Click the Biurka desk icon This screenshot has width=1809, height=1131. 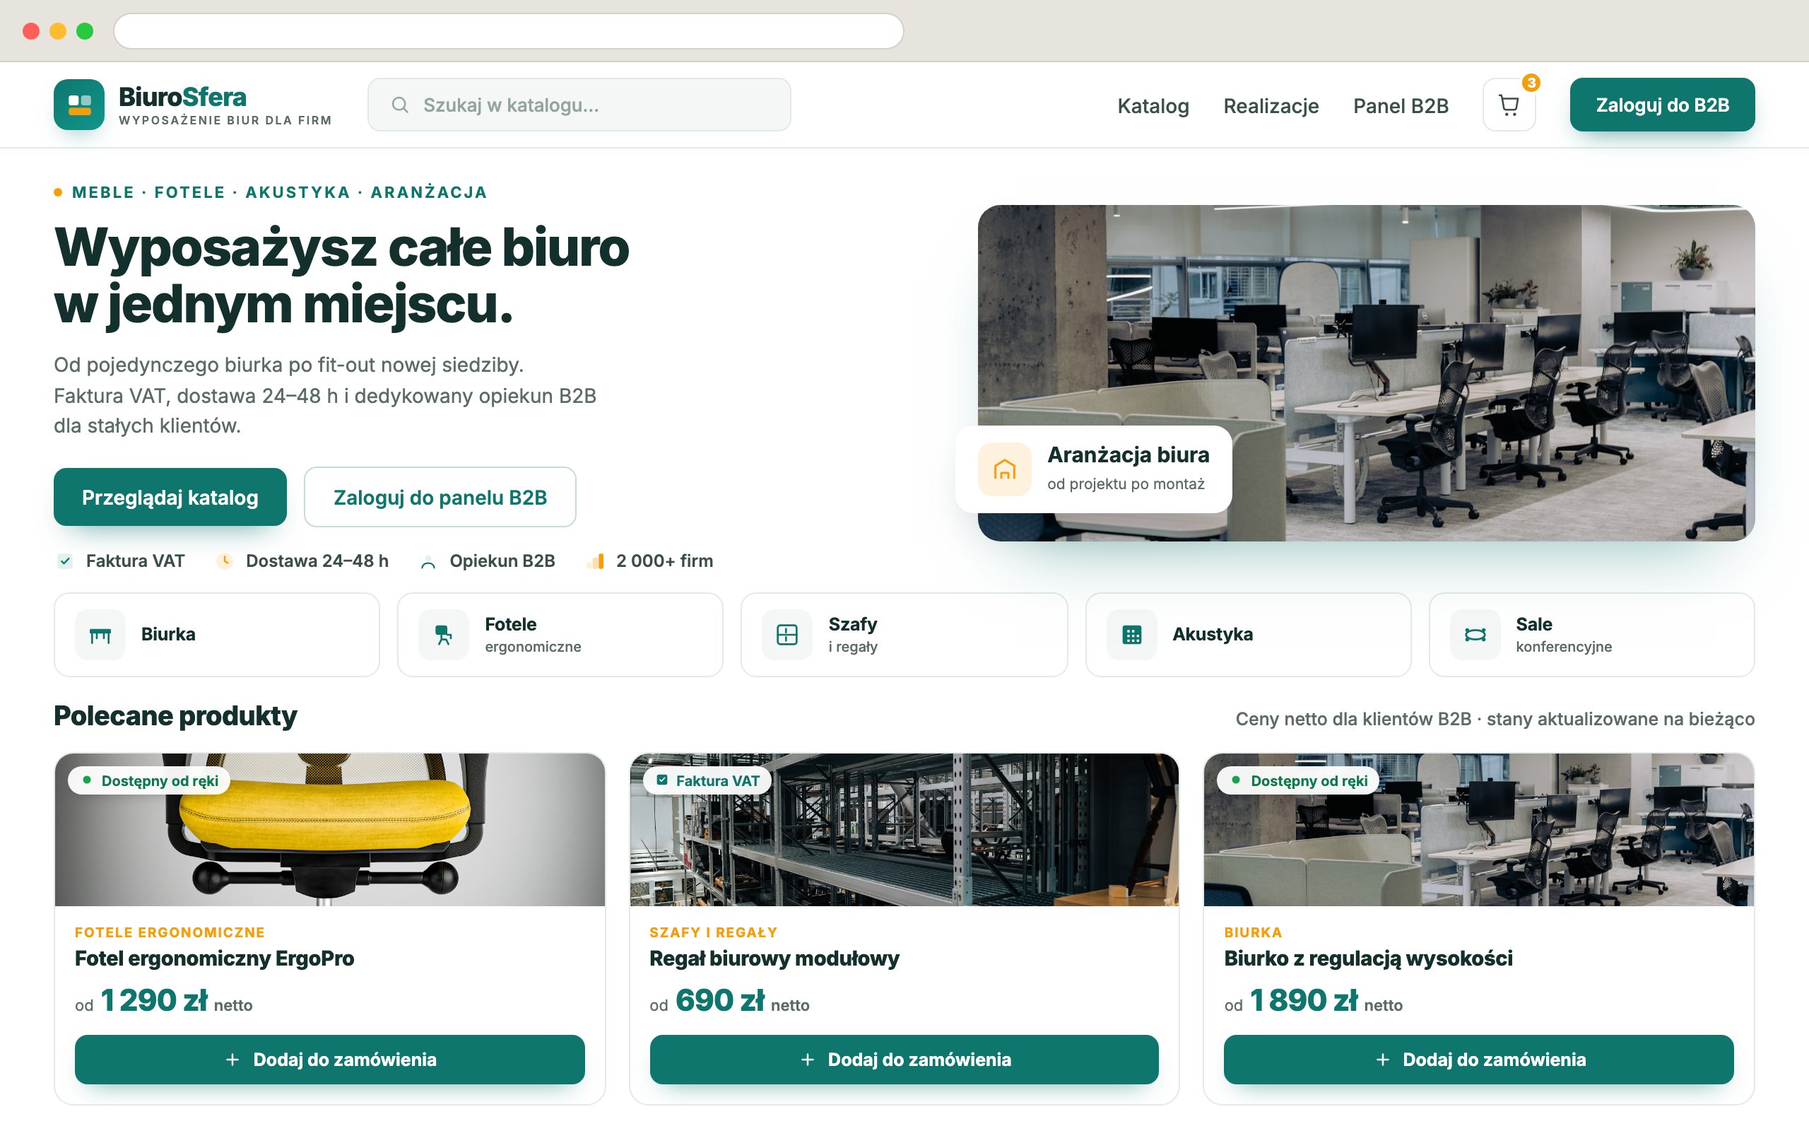[100, 635]
